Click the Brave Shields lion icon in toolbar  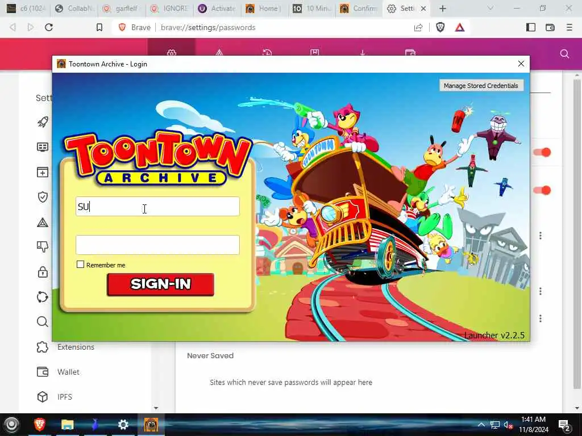point(440,27)
